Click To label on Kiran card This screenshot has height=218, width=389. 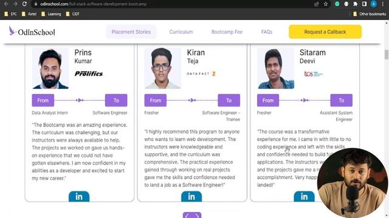[229, 101]
